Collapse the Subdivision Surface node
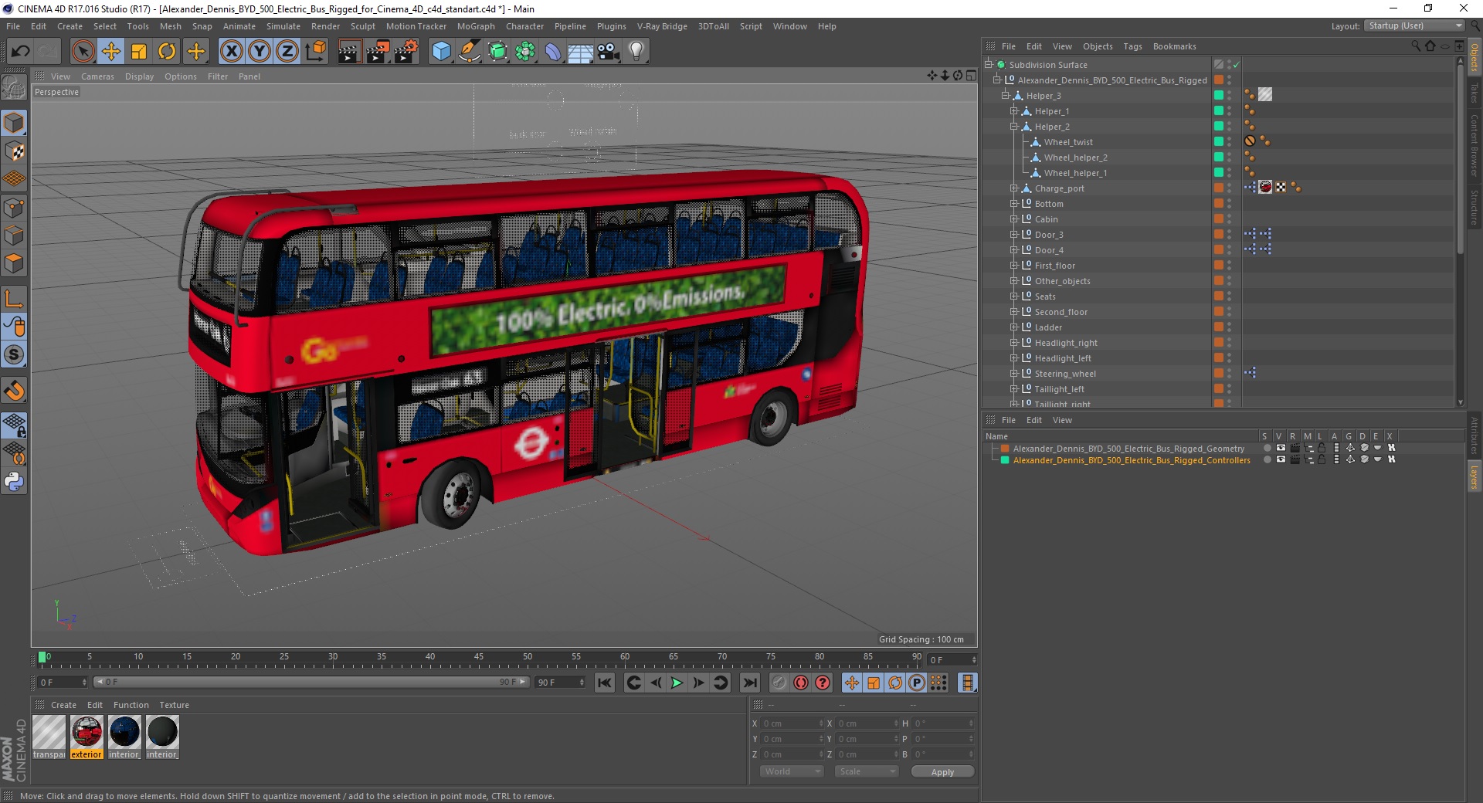This screenshot has width=1483, height=803. (989, 65)
